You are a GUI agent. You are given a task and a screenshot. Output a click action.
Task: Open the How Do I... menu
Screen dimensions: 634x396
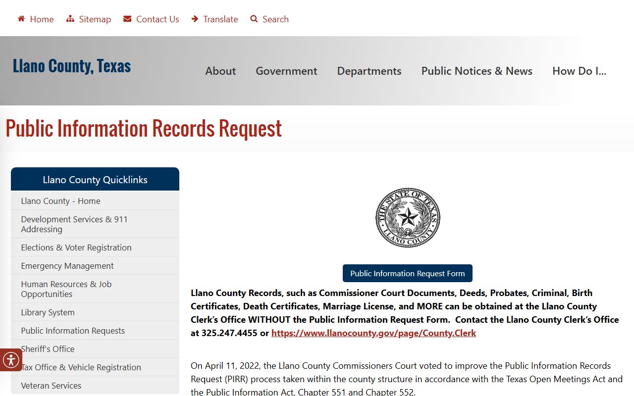point(580,71)
